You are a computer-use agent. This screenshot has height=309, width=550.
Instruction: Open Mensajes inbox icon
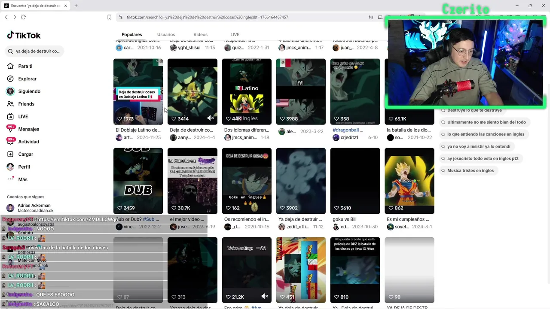tap(10, 129)
